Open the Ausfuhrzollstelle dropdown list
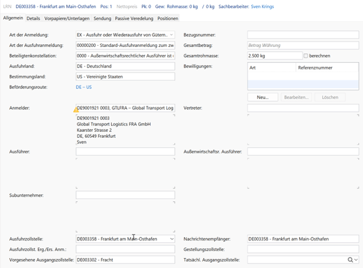 [x=170, y=239]
